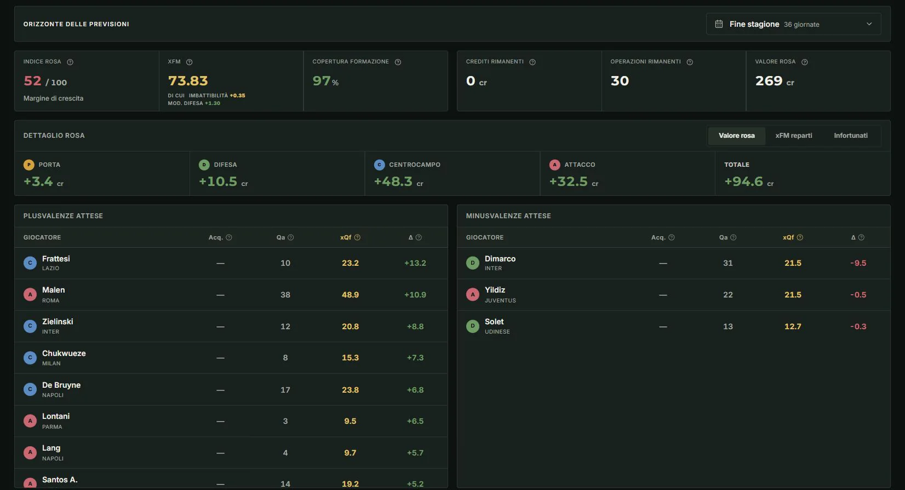Click the Qa help icon in Plusvalenze Attese
Viewport: 905px width, 490px height.
point(291,237)
